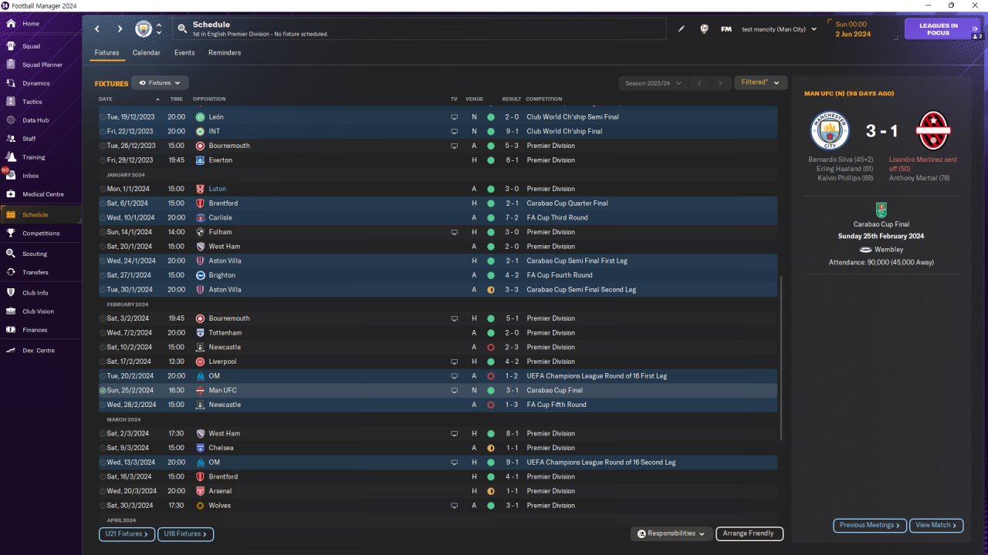Click the search magnifier icon
This screenshot has width=988, height=555.
182,29
